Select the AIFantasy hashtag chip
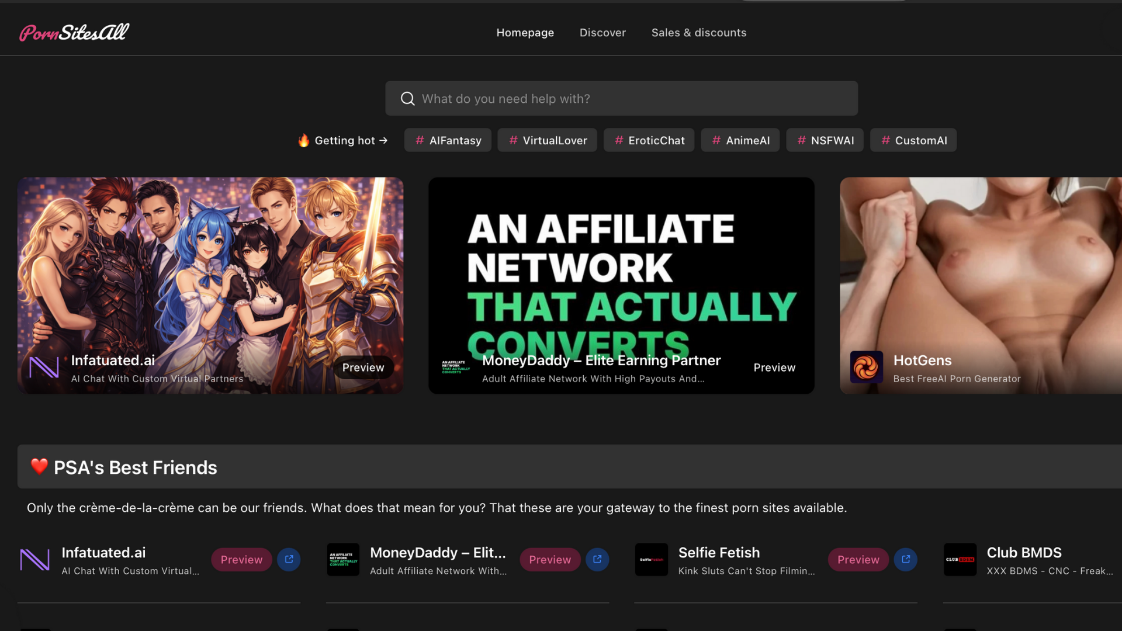 (x=448, y=140)
